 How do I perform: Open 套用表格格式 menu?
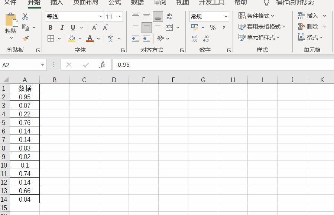coord(262,27)
